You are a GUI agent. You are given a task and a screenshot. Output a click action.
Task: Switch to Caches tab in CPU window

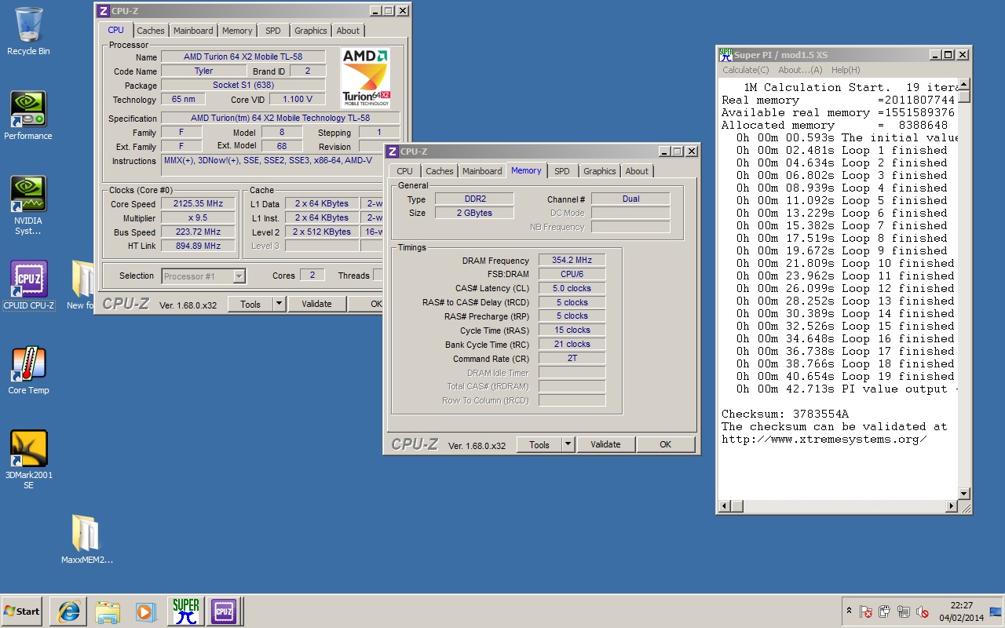coord(151,31)
